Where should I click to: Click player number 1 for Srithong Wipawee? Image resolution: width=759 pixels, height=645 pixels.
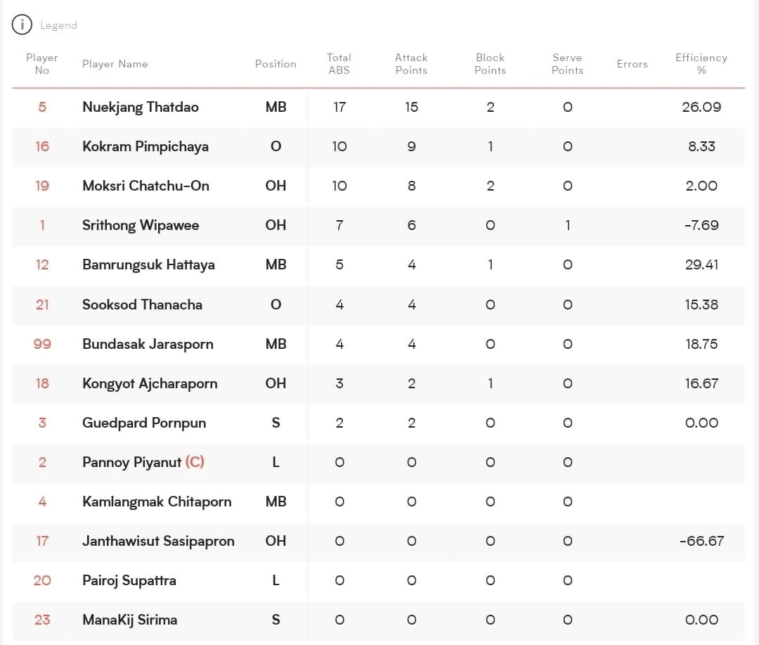42,225
